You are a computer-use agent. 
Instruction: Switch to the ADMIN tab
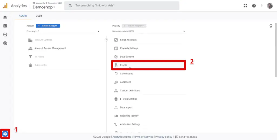[23, 16]
